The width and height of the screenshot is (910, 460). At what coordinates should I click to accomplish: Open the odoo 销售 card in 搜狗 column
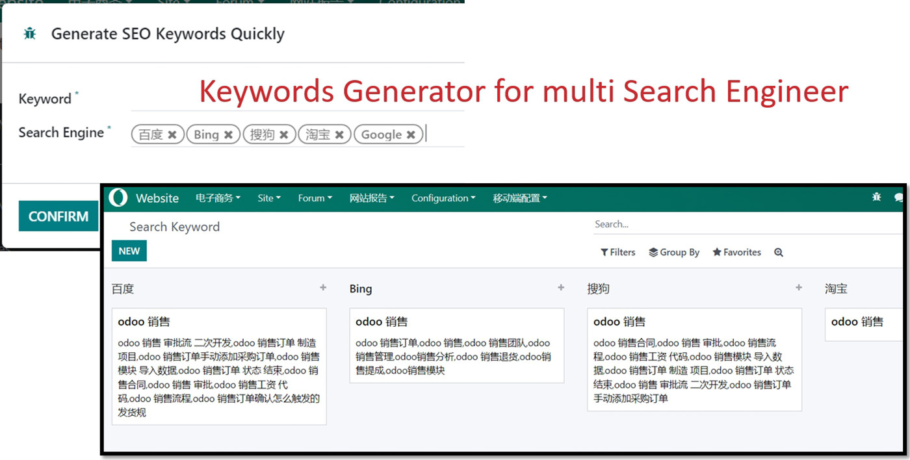click(x=695, y=359)
